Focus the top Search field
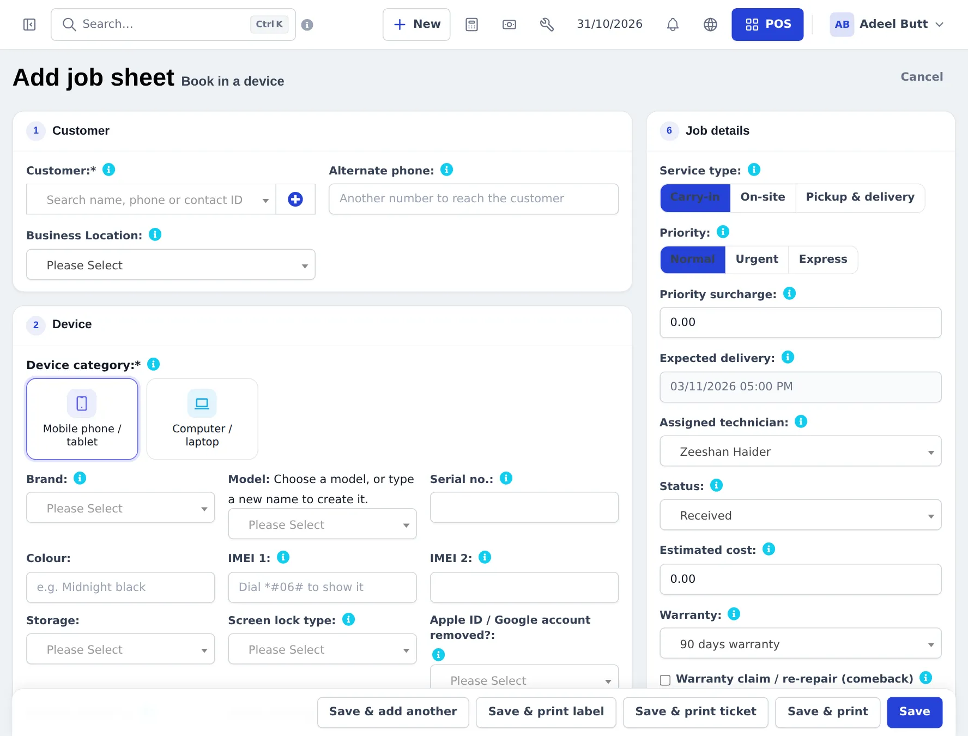Screen dimensions: 968x736 click(173, 25)
